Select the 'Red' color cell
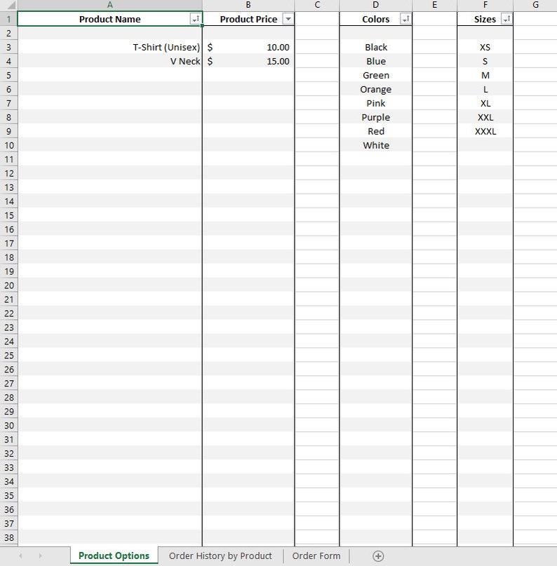Image resolution: width=557 pixels, height=566 pixels. (376, 131)
